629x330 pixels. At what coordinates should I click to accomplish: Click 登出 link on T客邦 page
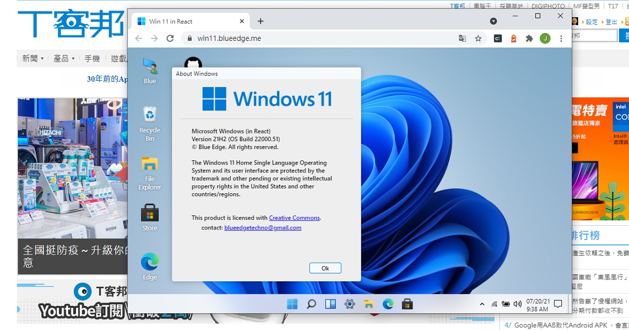612,21
